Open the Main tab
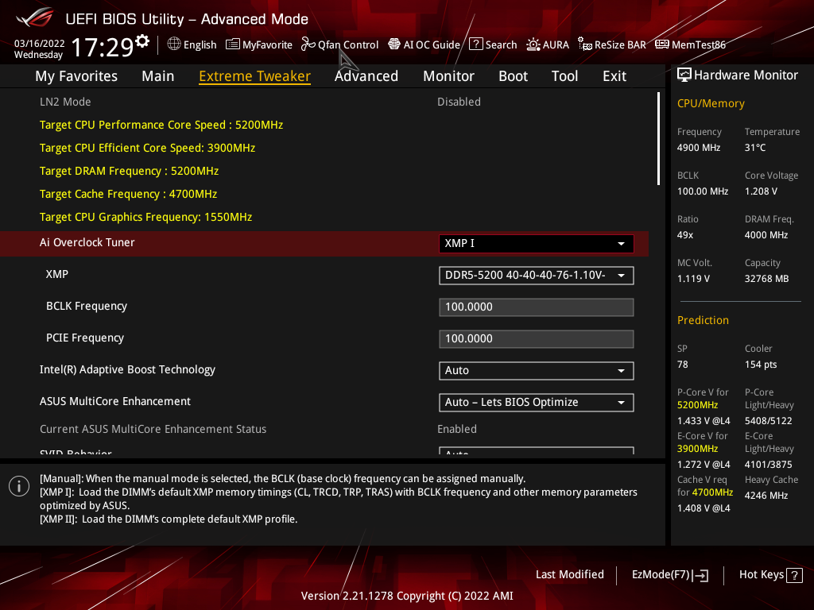 (x=158, y=76)
